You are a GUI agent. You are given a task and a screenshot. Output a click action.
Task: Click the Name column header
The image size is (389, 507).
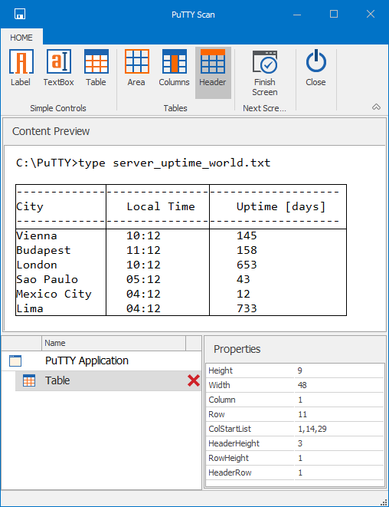pos(113,343)
